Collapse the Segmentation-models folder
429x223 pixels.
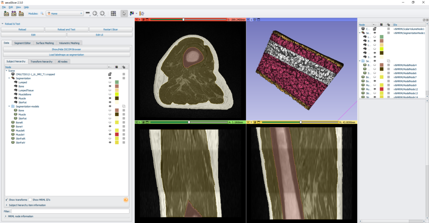click(9, 106)
